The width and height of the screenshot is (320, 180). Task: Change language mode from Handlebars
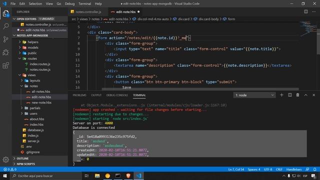coord(293,169)
